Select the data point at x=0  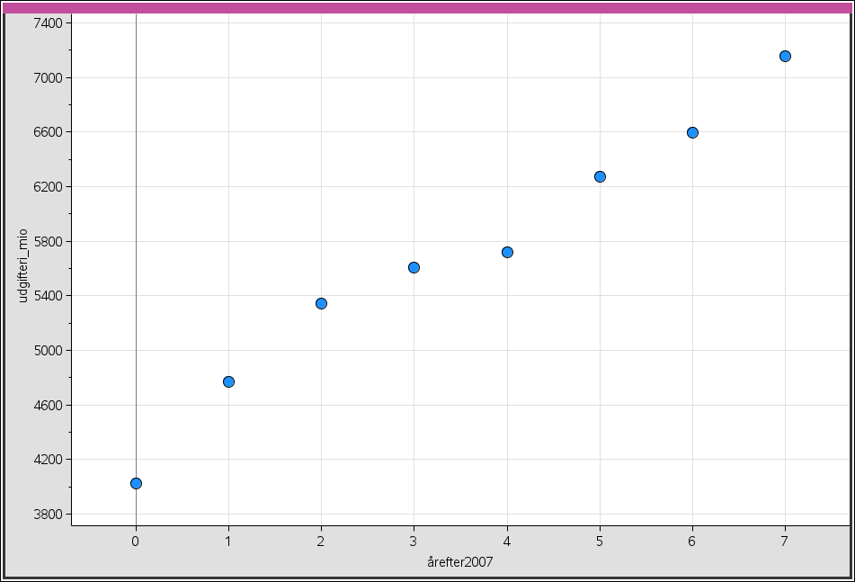136,483
